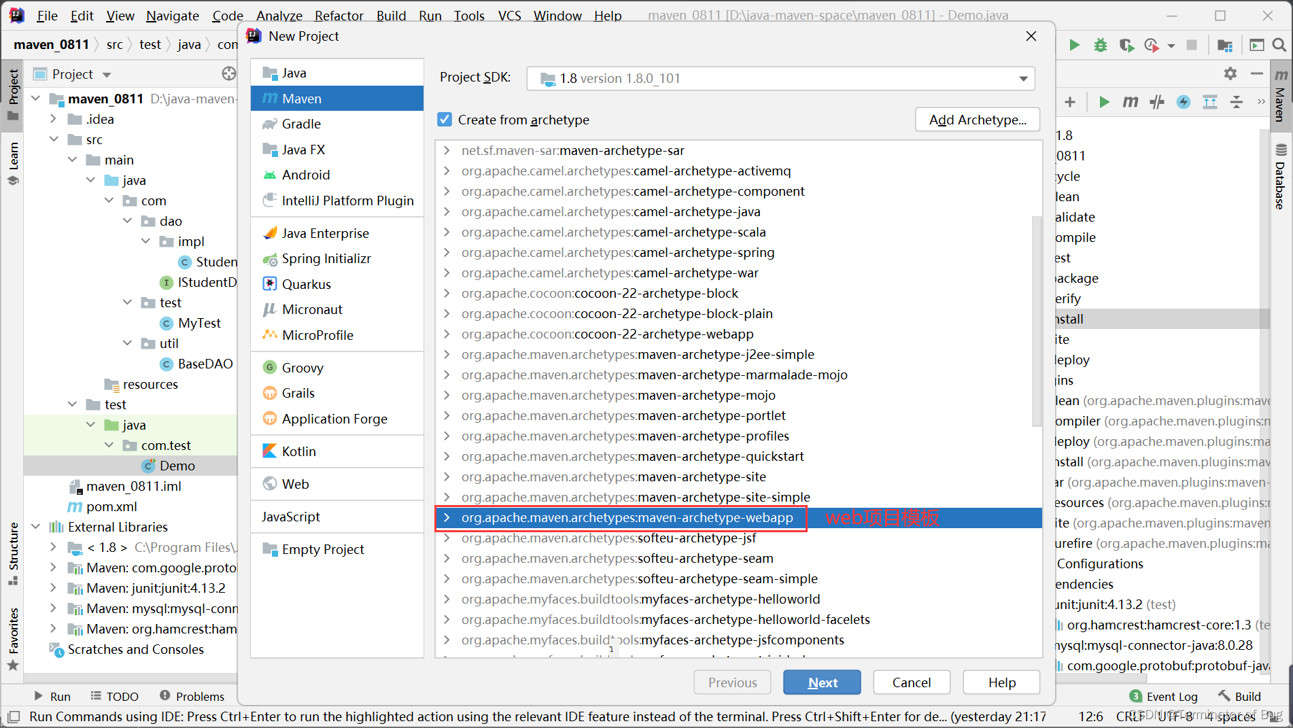Run Maven build with green play icon
The image size is (1293, 728).
1104,102
